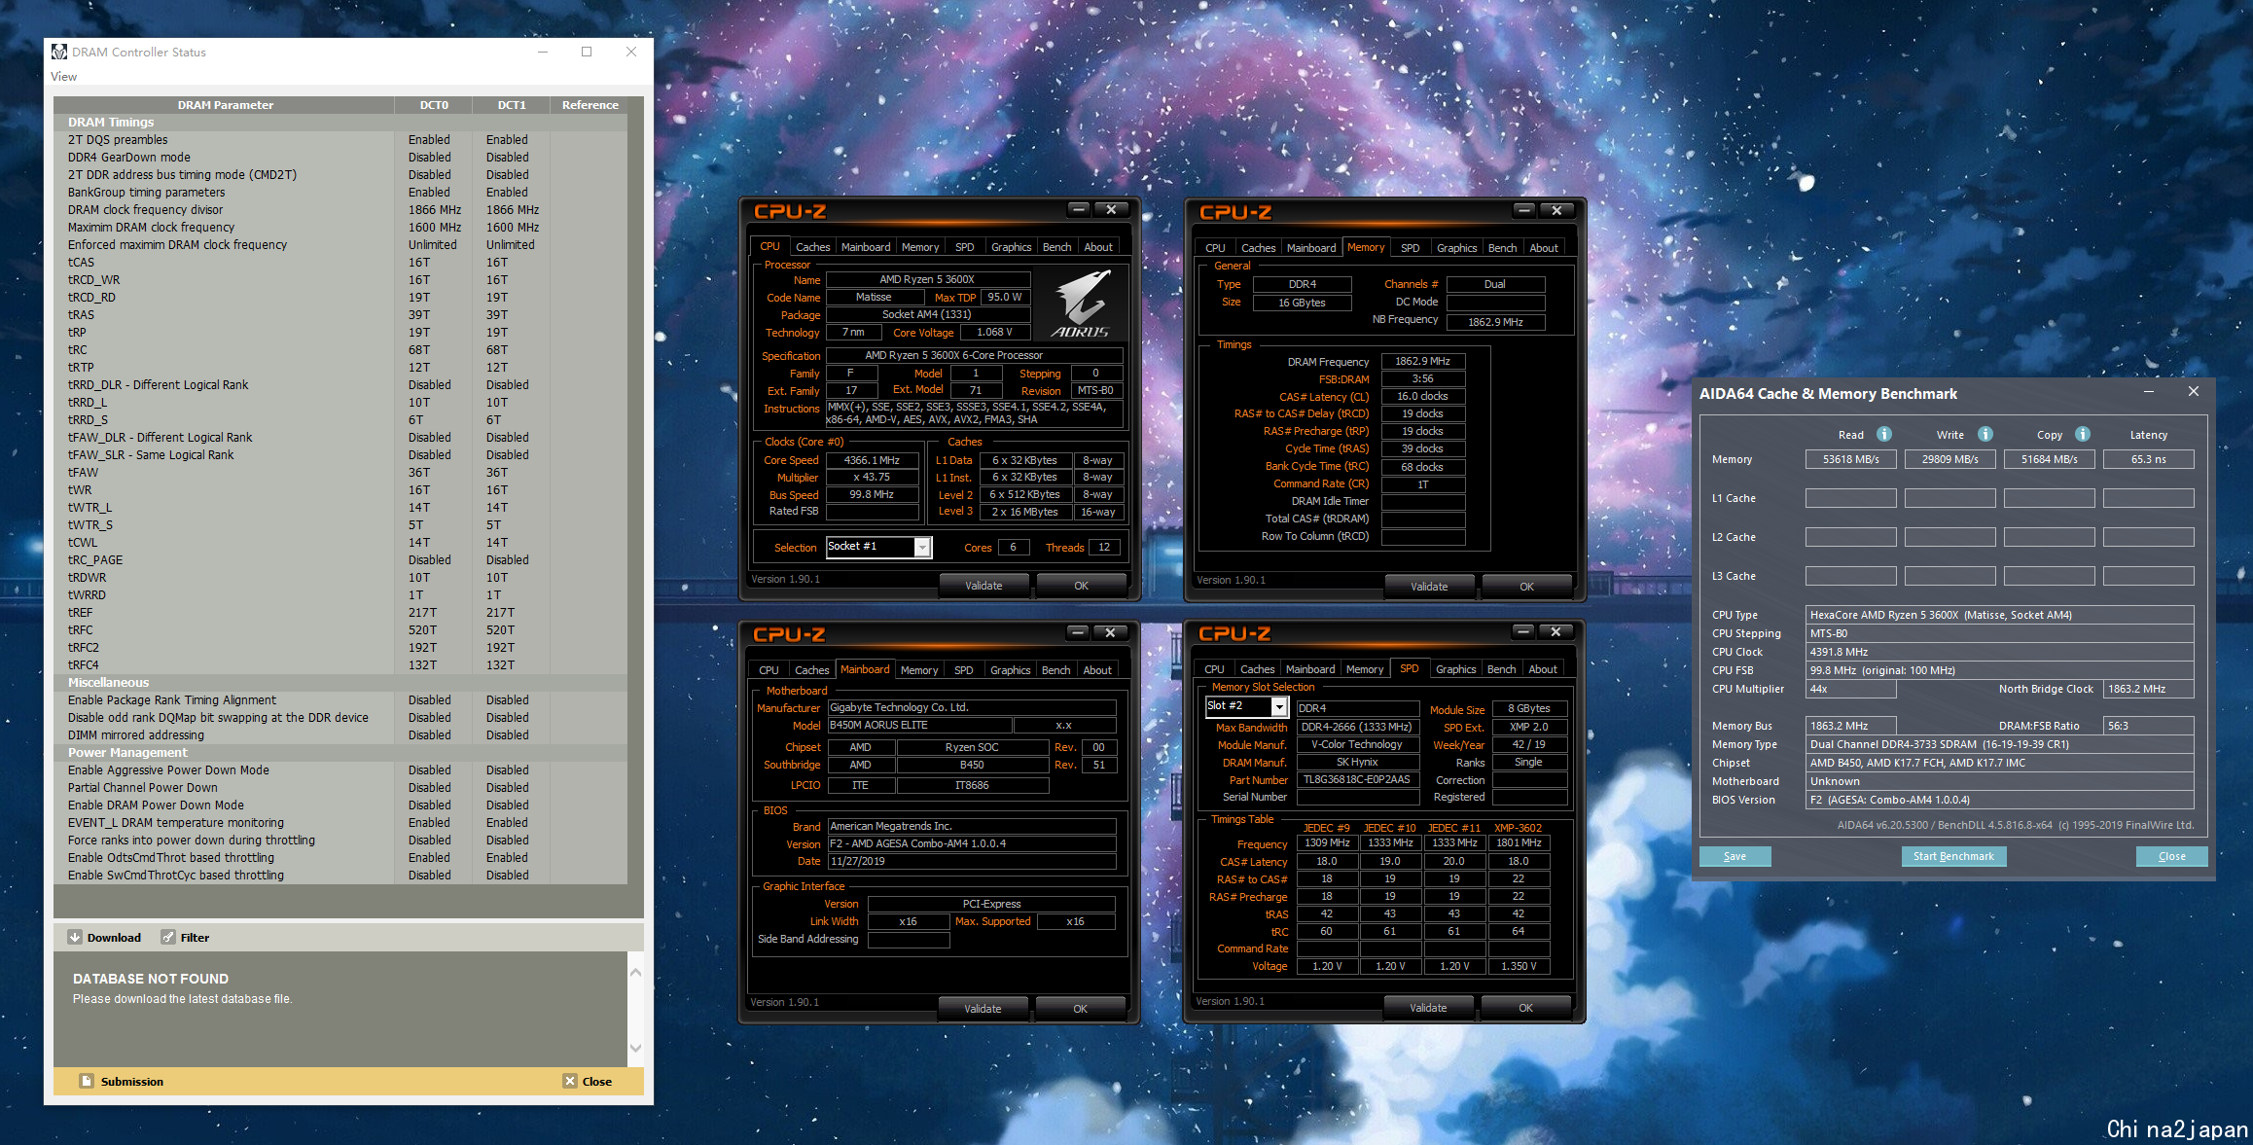Switch to Caches tab in CPU-Z CPU window
The height and width of the screenshot is (1145, 2253).
[x=813, y=247]
